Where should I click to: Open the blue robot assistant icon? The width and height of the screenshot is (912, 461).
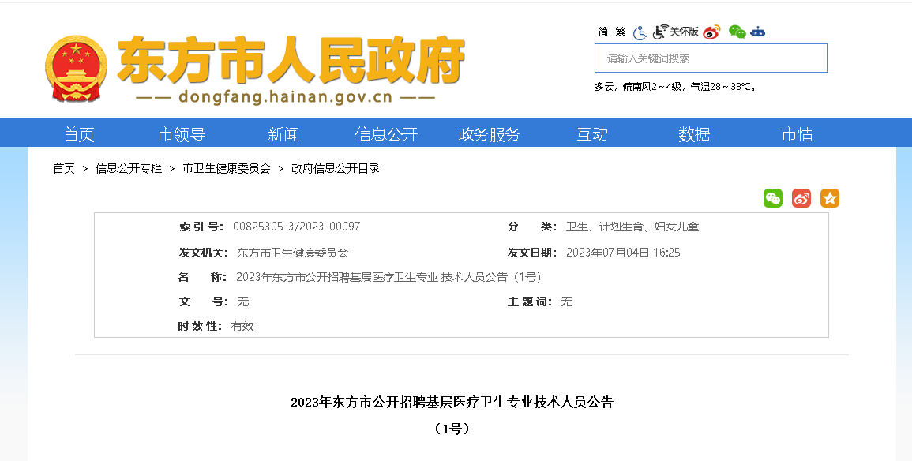(x=757, y=32)
